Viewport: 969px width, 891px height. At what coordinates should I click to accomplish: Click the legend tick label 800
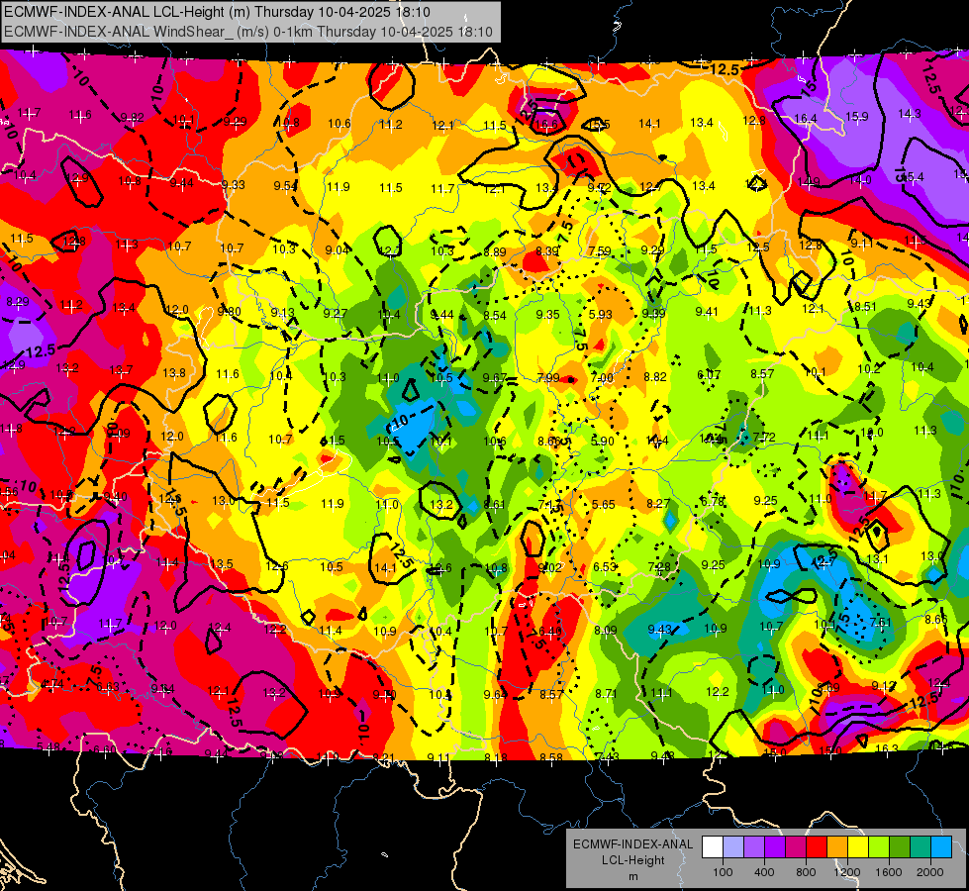tap(806, 872)
